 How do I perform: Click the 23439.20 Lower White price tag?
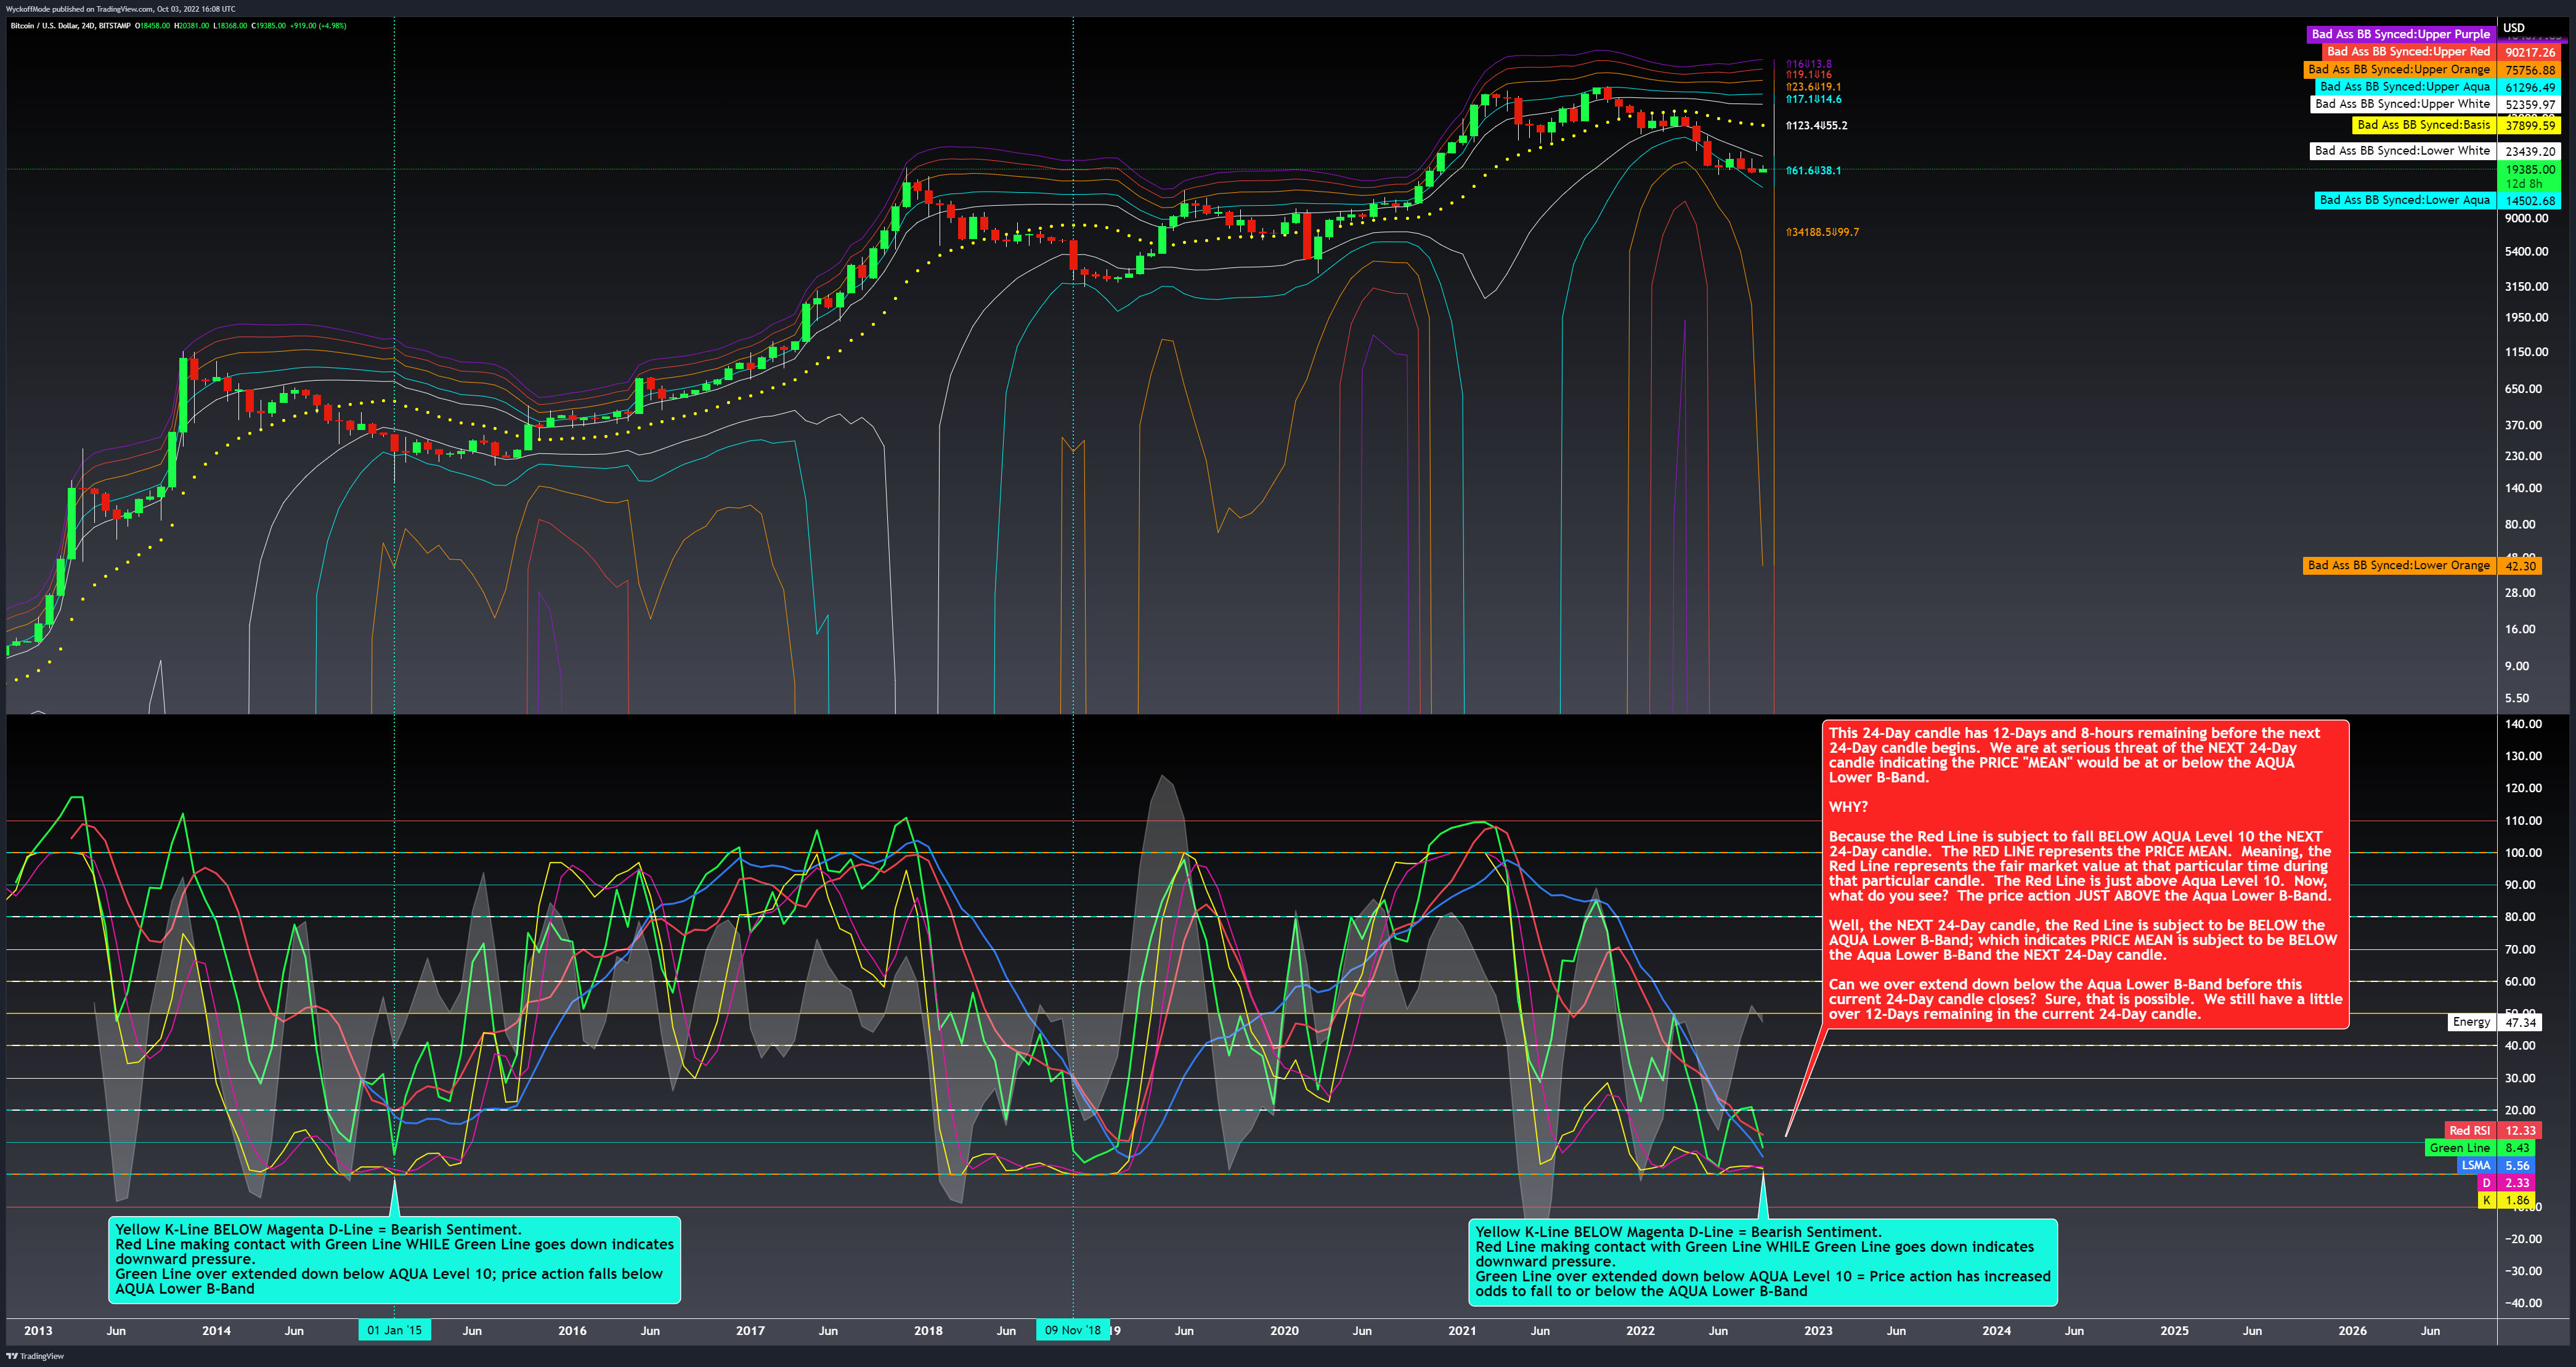tap(2530, 152)
